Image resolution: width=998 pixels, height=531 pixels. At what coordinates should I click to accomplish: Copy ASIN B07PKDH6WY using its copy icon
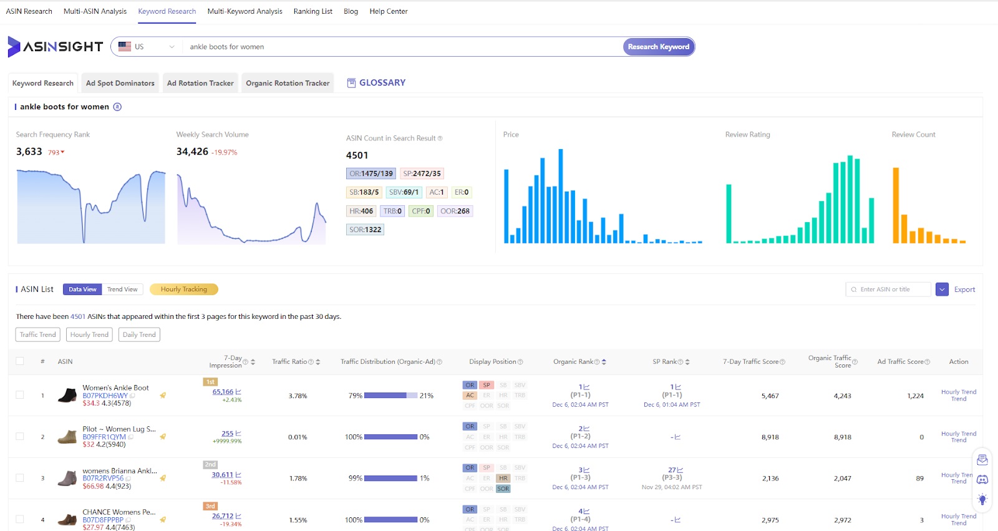pyautogui.click(x=132, y=396)
